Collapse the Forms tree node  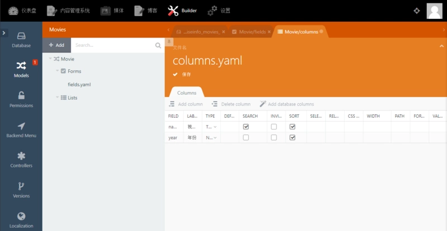(x=58, y=71)
